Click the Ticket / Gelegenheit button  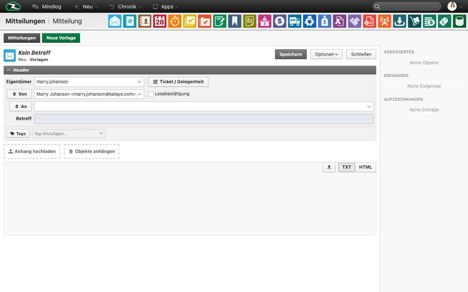point(178,82)
